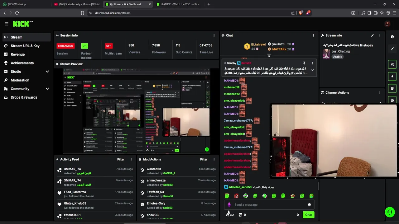399x224 pixels.
Task: Select the Arabic language tag
Action: click(337, 57)
